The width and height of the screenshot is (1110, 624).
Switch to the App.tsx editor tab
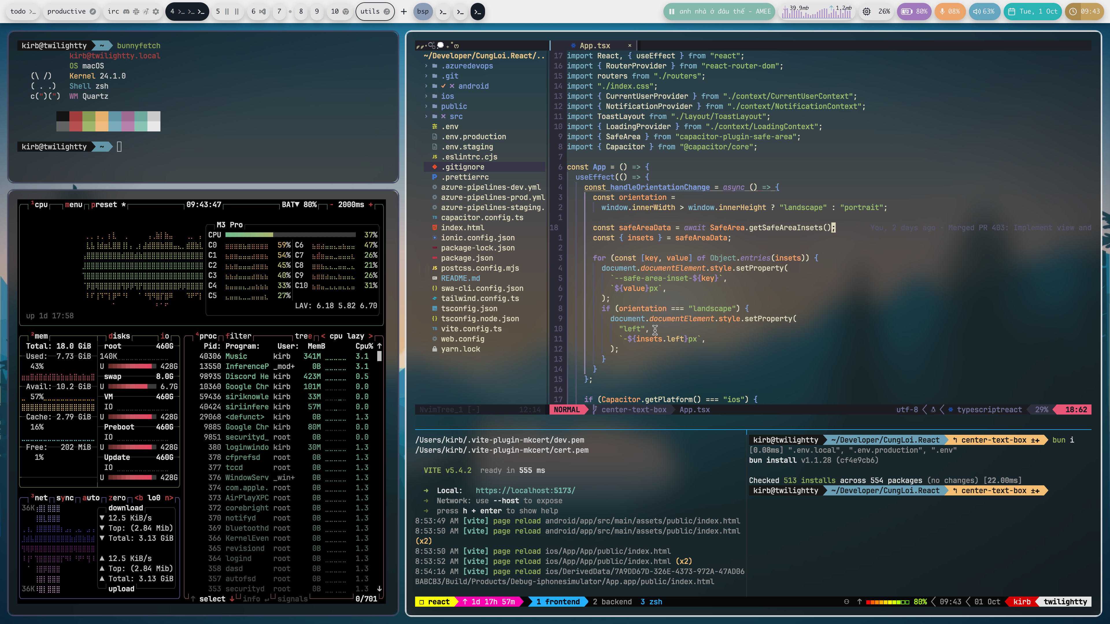(594, 46)
